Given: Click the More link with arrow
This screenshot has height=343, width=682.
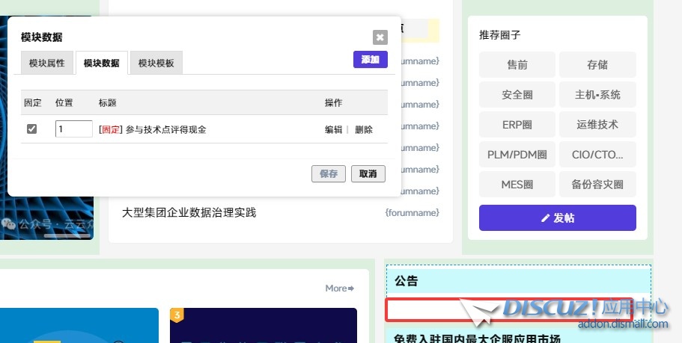Looking at the screenshot, I should coord(340,288).
